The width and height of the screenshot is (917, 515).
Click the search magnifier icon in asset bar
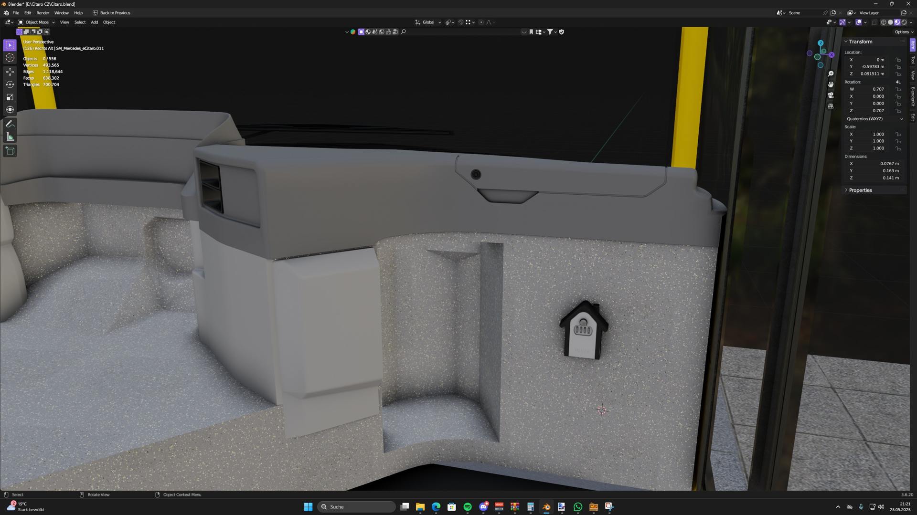point(403,32)
